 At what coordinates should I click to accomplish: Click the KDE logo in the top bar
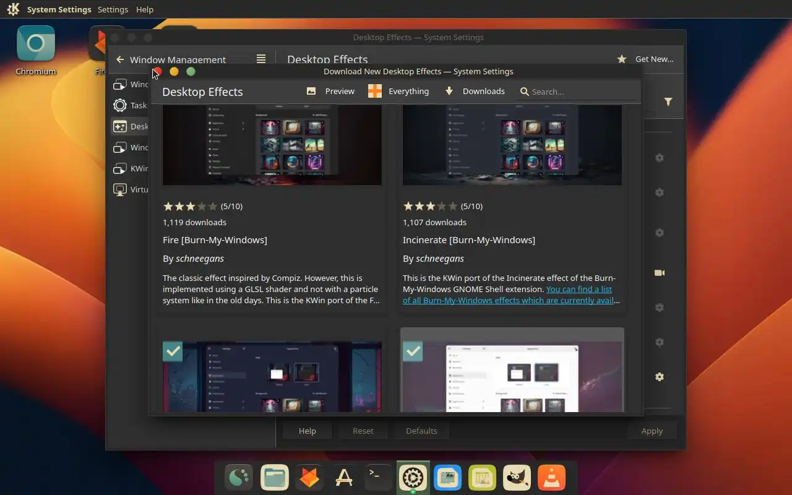(13, 9)
